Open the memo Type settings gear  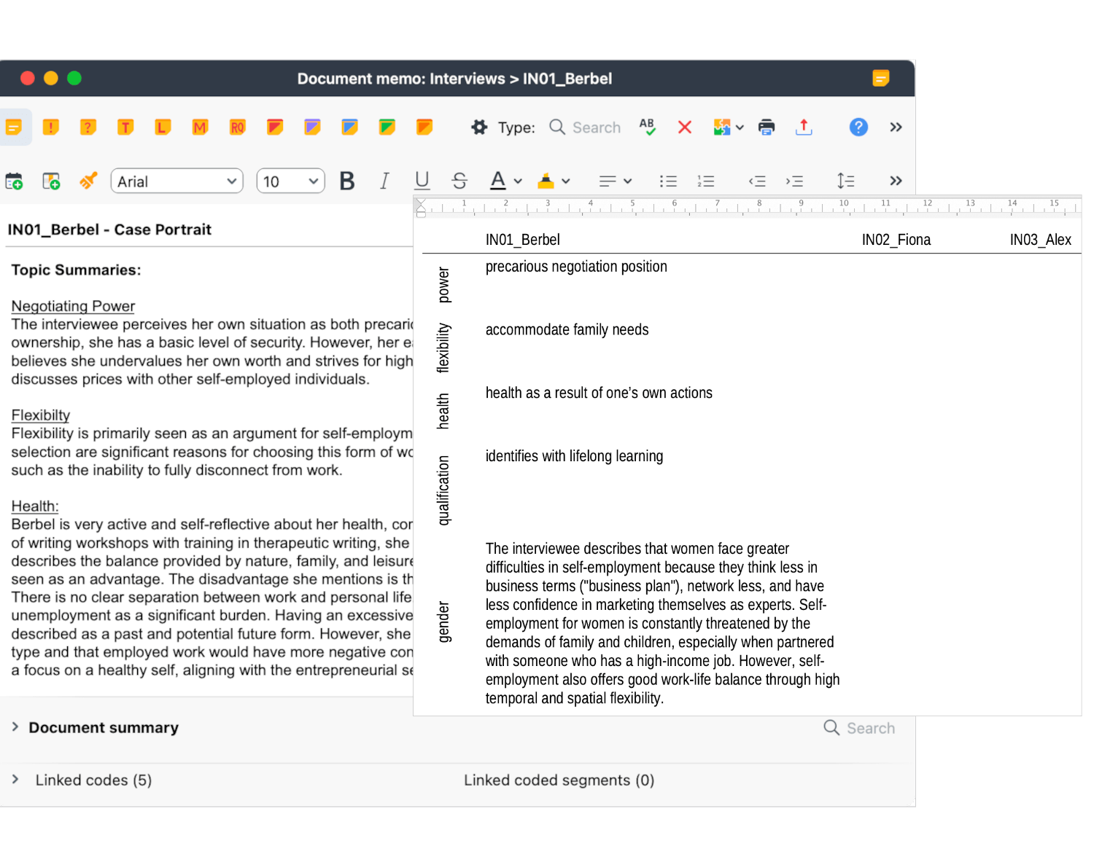click(x=479, y=127)
